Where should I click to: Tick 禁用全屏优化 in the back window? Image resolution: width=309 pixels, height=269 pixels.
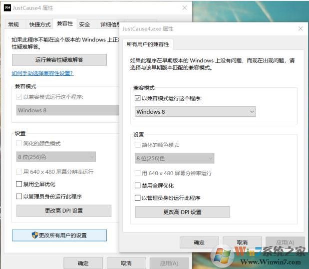(x=19, y=184)
